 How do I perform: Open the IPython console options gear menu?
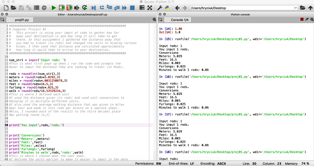click(312, 19)
